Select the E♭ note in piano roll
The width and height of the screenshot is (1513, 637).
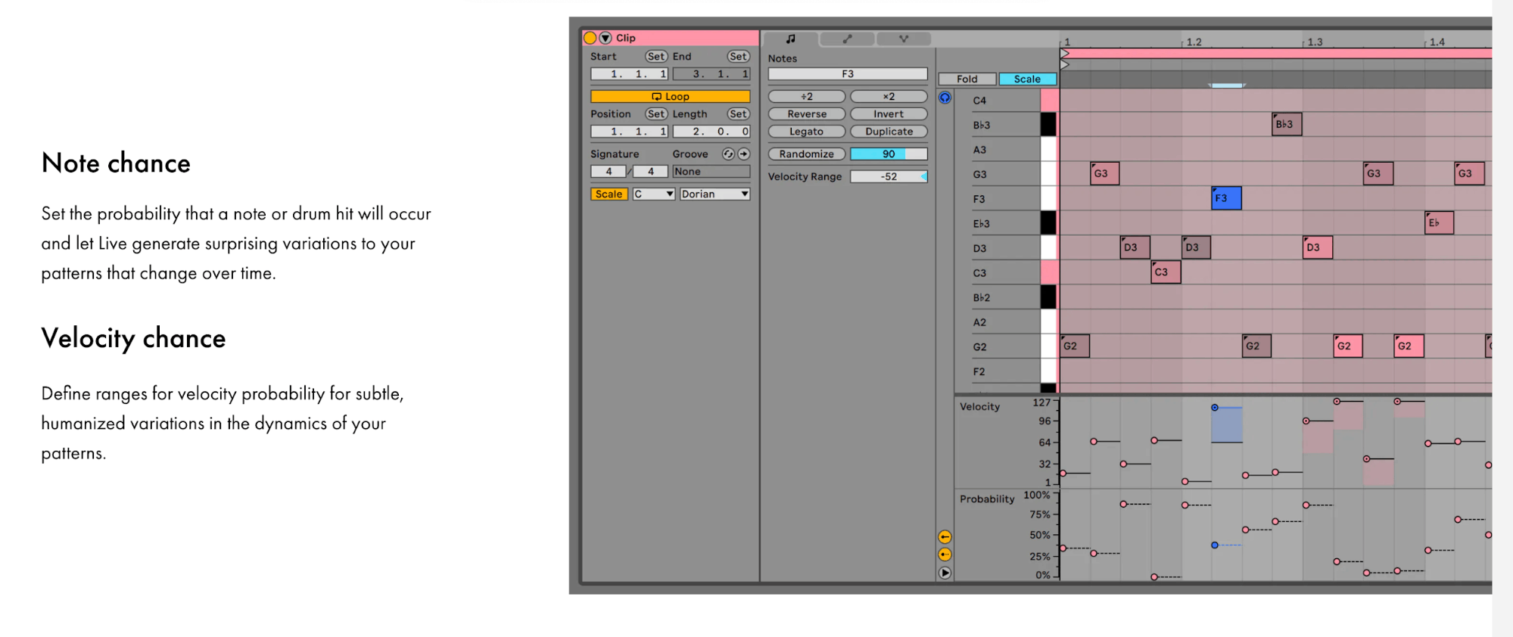click(x=1439, y=223)
